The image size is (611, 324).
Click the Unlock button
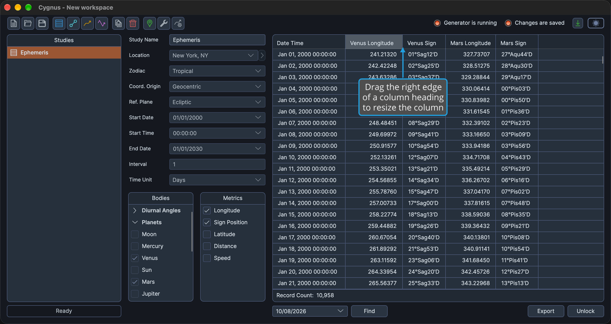585,311
